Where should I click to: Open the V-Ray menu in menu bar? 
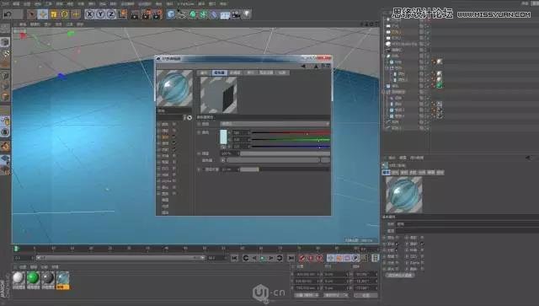tap(185, 3)
